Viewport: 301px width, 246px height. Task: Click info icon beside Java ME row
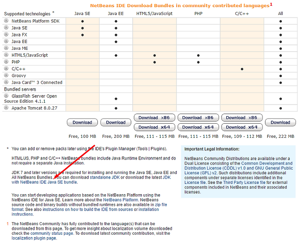click(x=6, y=48)
